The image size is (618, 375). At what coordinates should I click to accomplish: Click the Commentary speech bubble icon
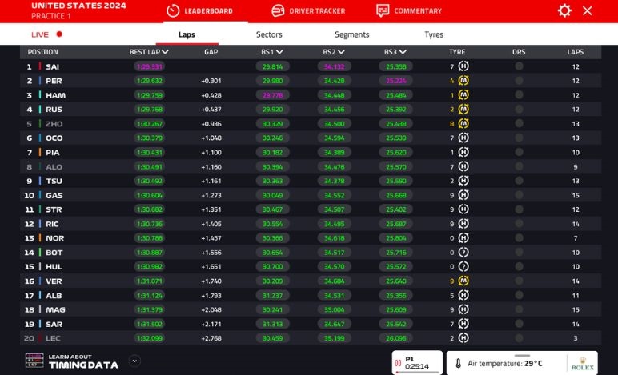click(x=383, y=10)
